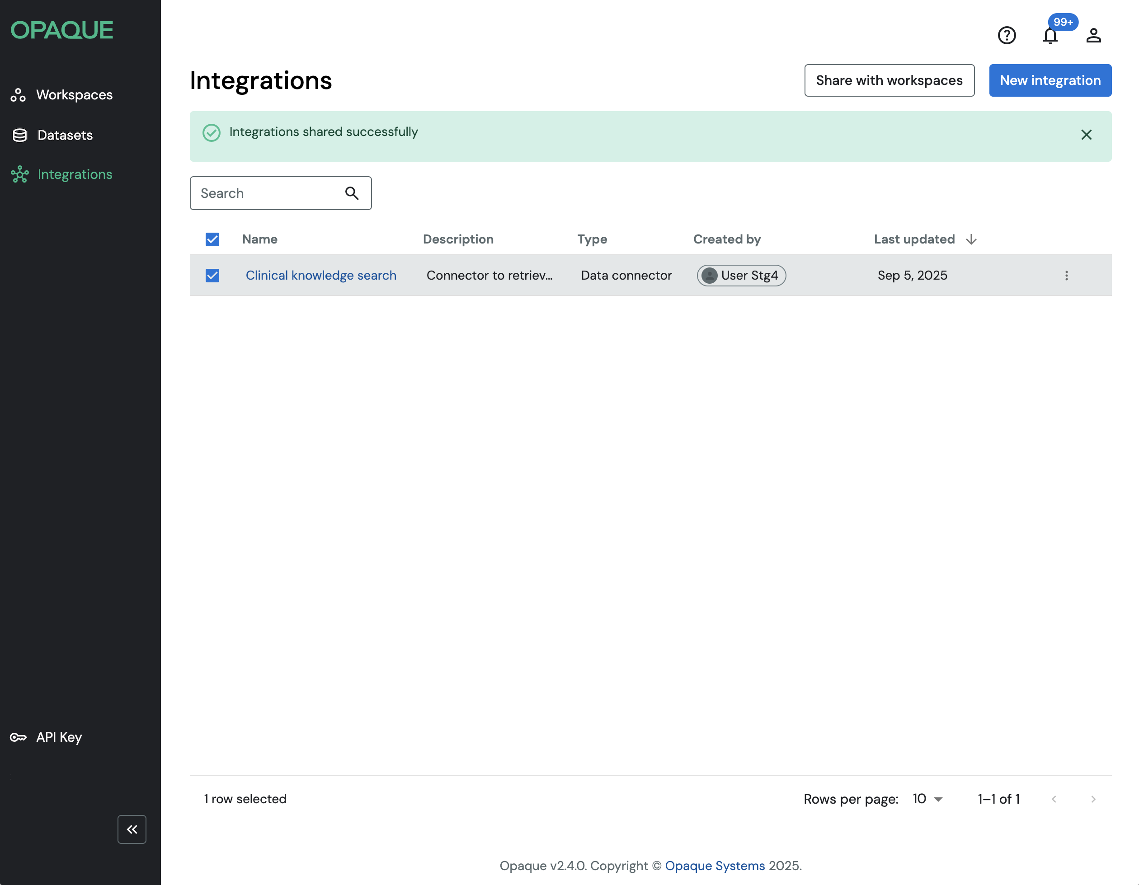Dismiss the success banner with X
Viewport: 1139px width, 885px height.
tap(1086, 135)
